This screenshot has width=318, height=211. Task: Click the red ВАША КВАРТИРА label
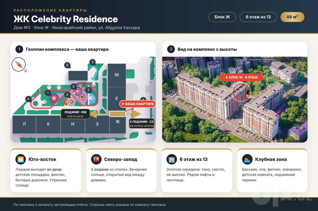point(138,104)
